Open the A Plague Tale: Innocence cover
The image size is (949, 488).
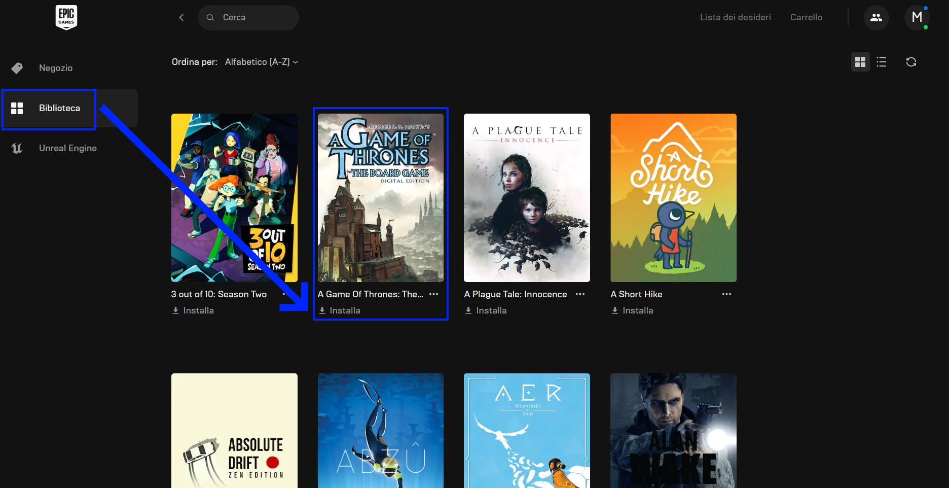[x=527, y=198]
